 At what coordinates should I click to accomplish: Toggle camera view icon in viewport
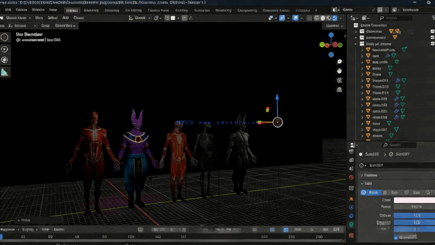pyautogui.click(x=339, y=80)
